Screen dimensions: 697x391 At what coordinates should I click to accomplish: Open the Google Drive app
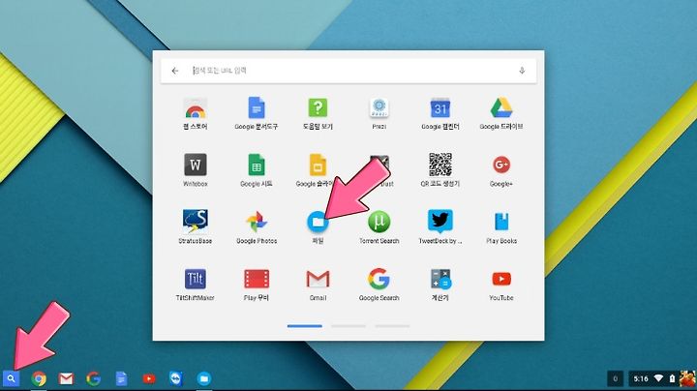tap(501, 108)
